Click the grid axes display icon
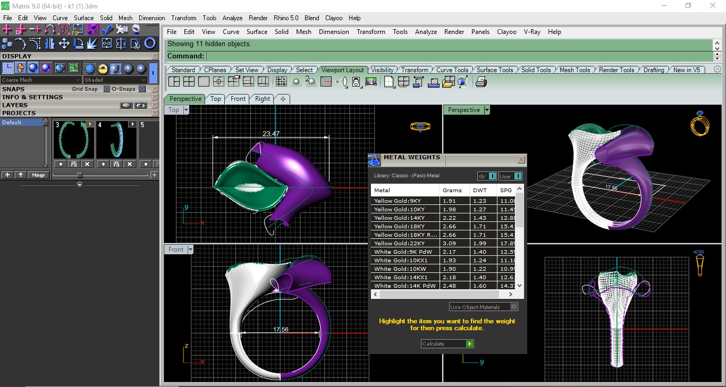 pyautogui.click(x=7, y=68)
